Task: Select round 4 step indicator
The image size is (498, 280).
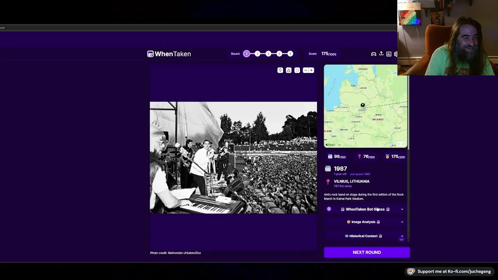Action: pyautogui.click(x=279, y=54)
